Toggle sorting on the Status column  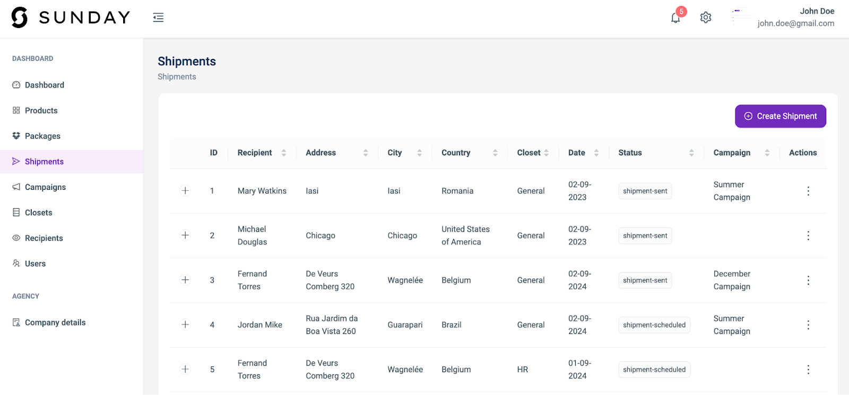click(691, 153)
